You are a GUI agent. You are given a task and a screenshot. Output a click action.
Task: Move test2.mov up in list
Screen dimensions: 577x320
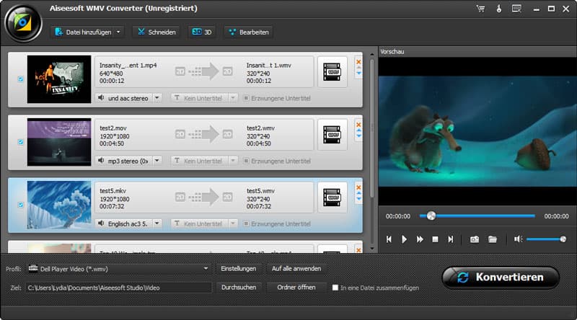(x=358, y=130)
